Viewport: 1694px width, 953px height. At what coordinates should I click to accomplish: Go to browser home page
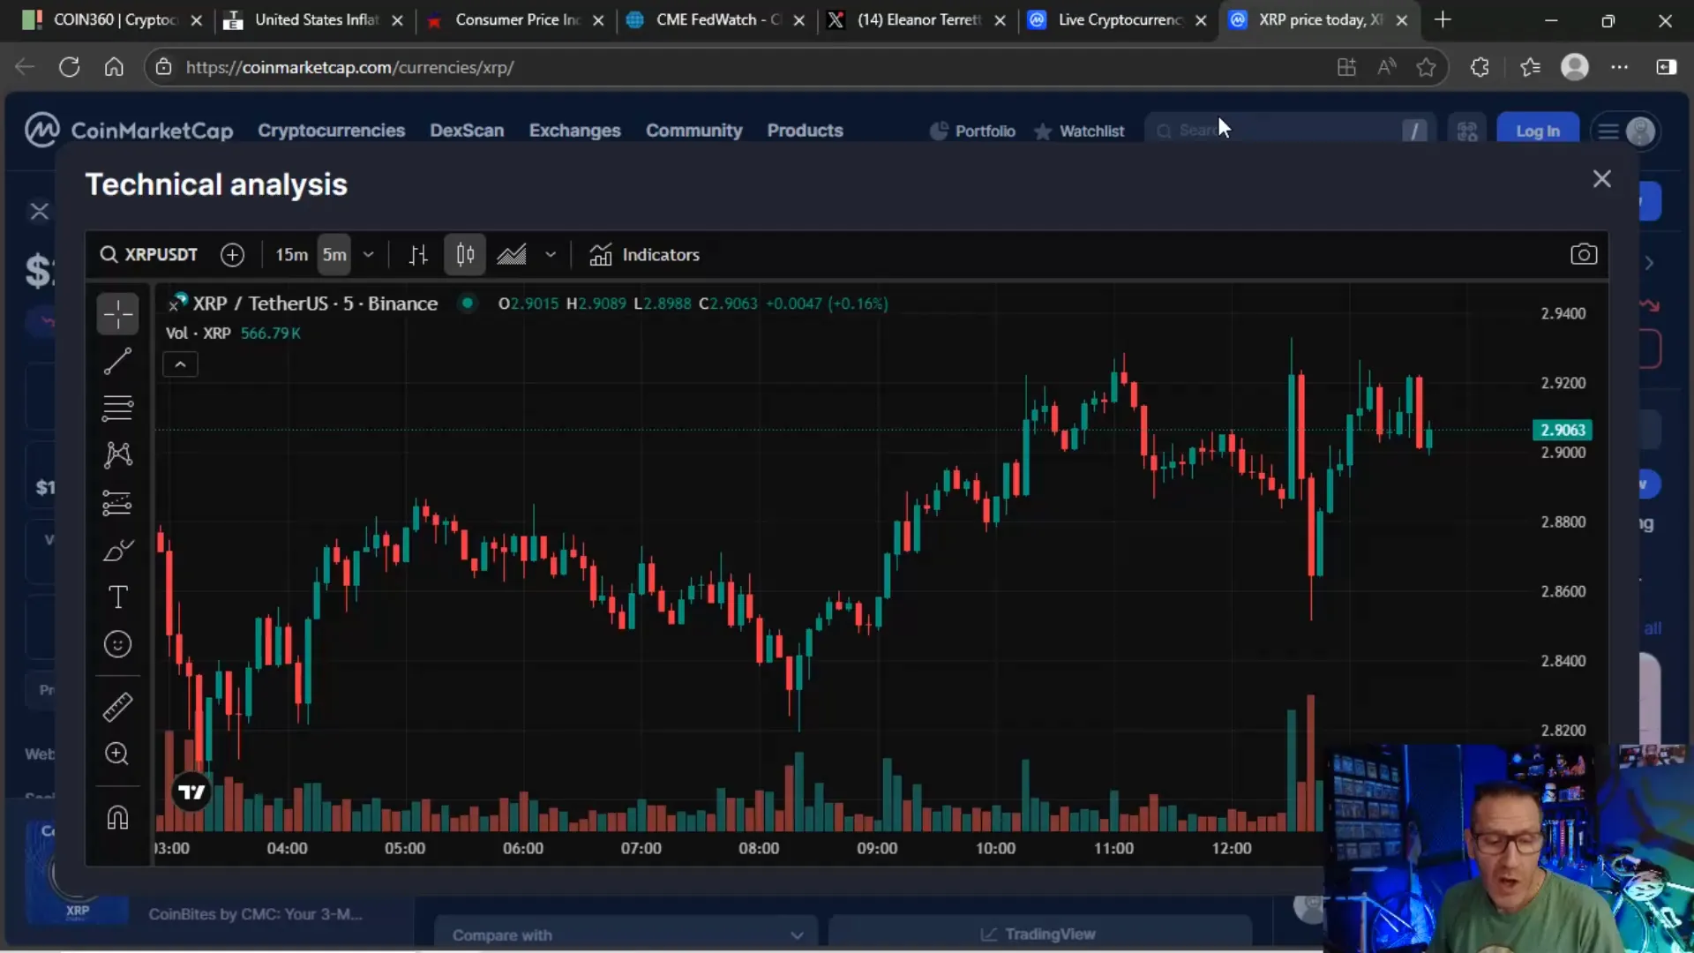tap(114, 67)
